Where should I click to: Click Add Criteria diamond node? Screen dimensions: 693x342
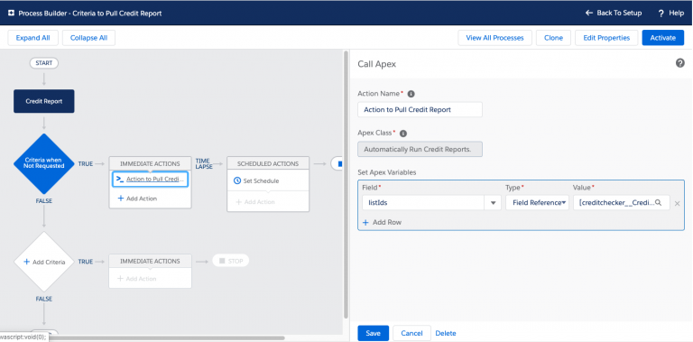(43, 262)
